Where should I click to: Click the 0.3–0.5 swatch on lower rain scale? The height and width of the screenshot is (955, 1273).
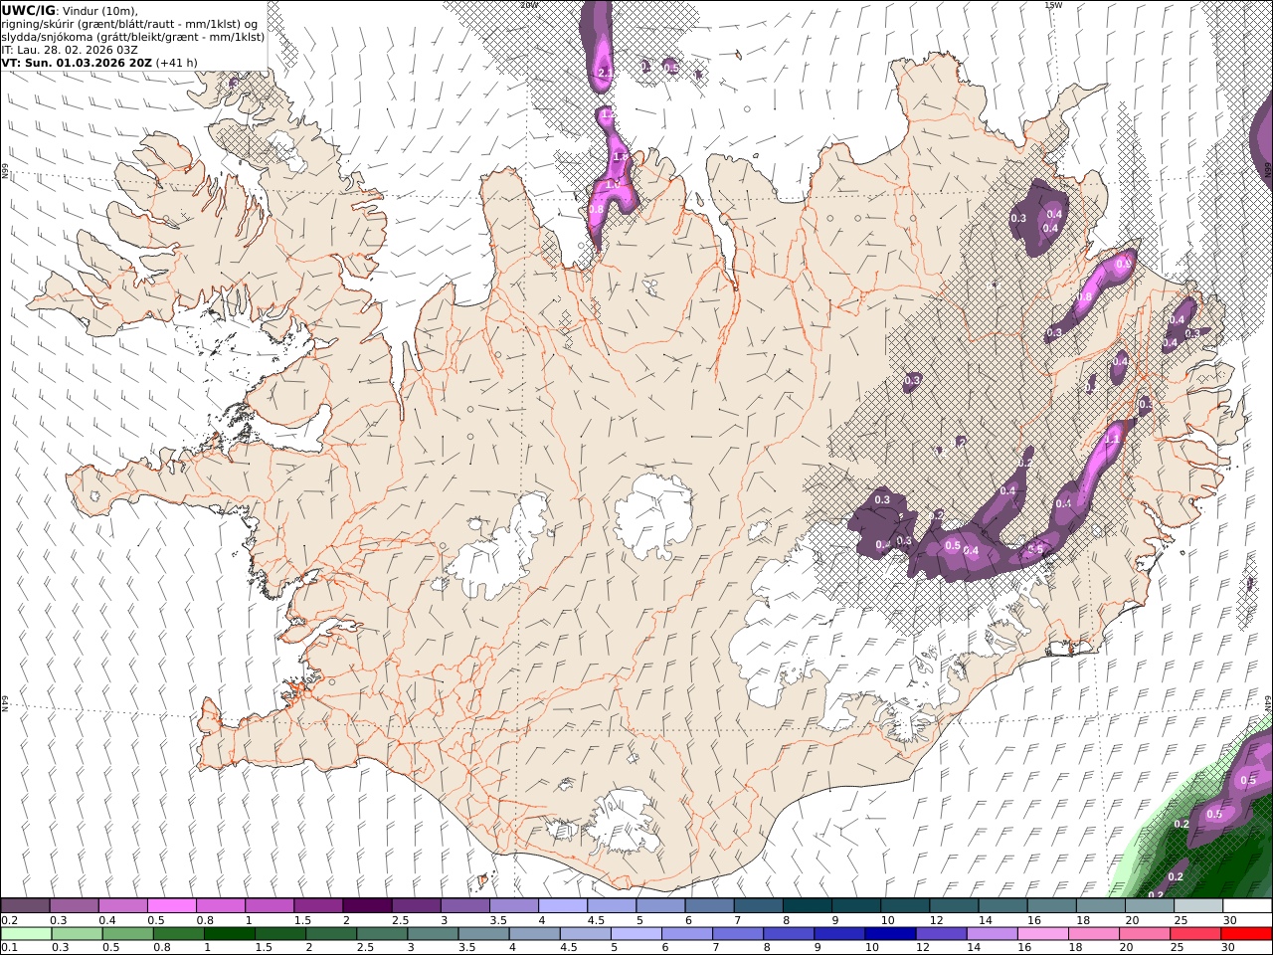tap(77, 934)
